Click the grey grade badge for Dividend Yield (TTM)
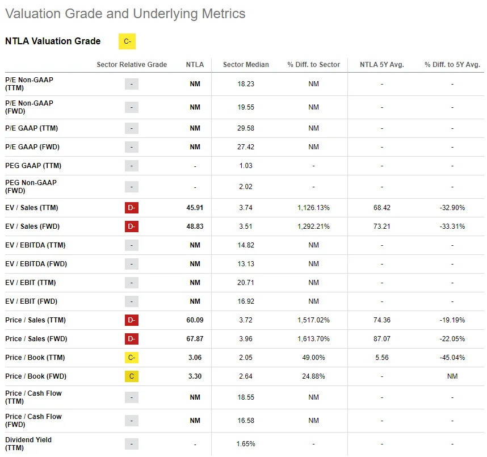Screen dimensions: 487x457 132,444
